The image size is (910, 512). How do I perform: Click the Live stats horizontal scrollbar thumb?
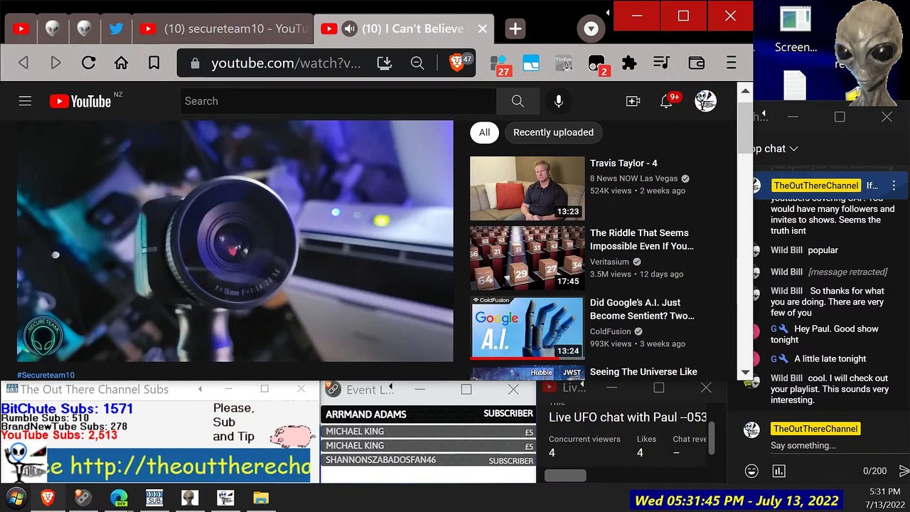565,475
